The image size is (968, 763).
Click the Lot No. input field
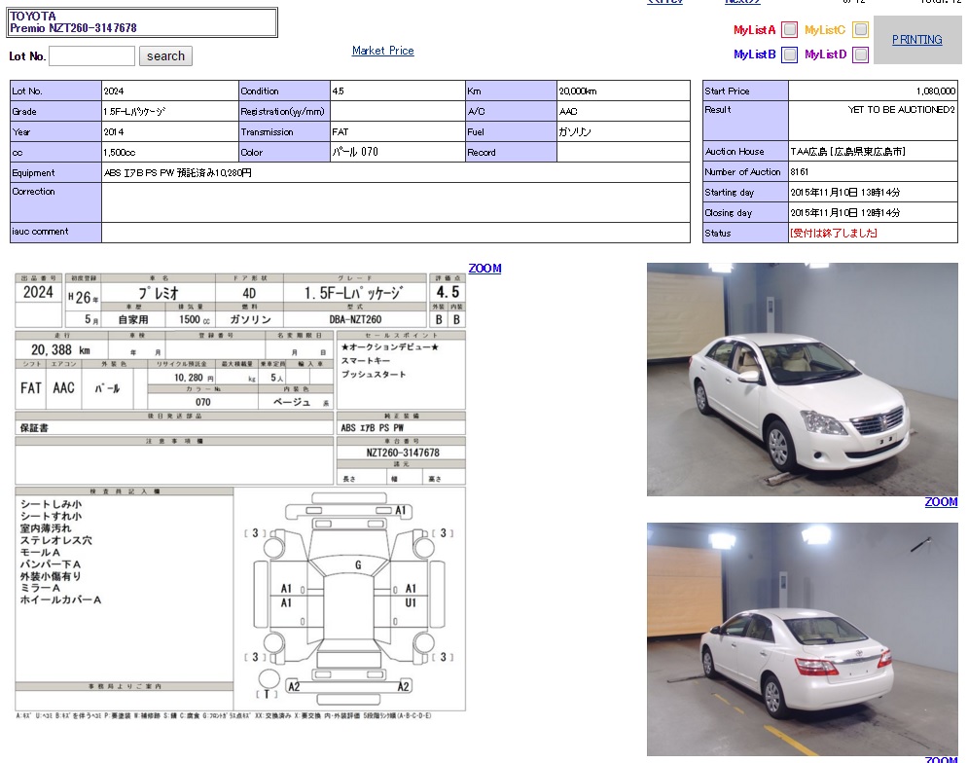click(x=91, y=56)
